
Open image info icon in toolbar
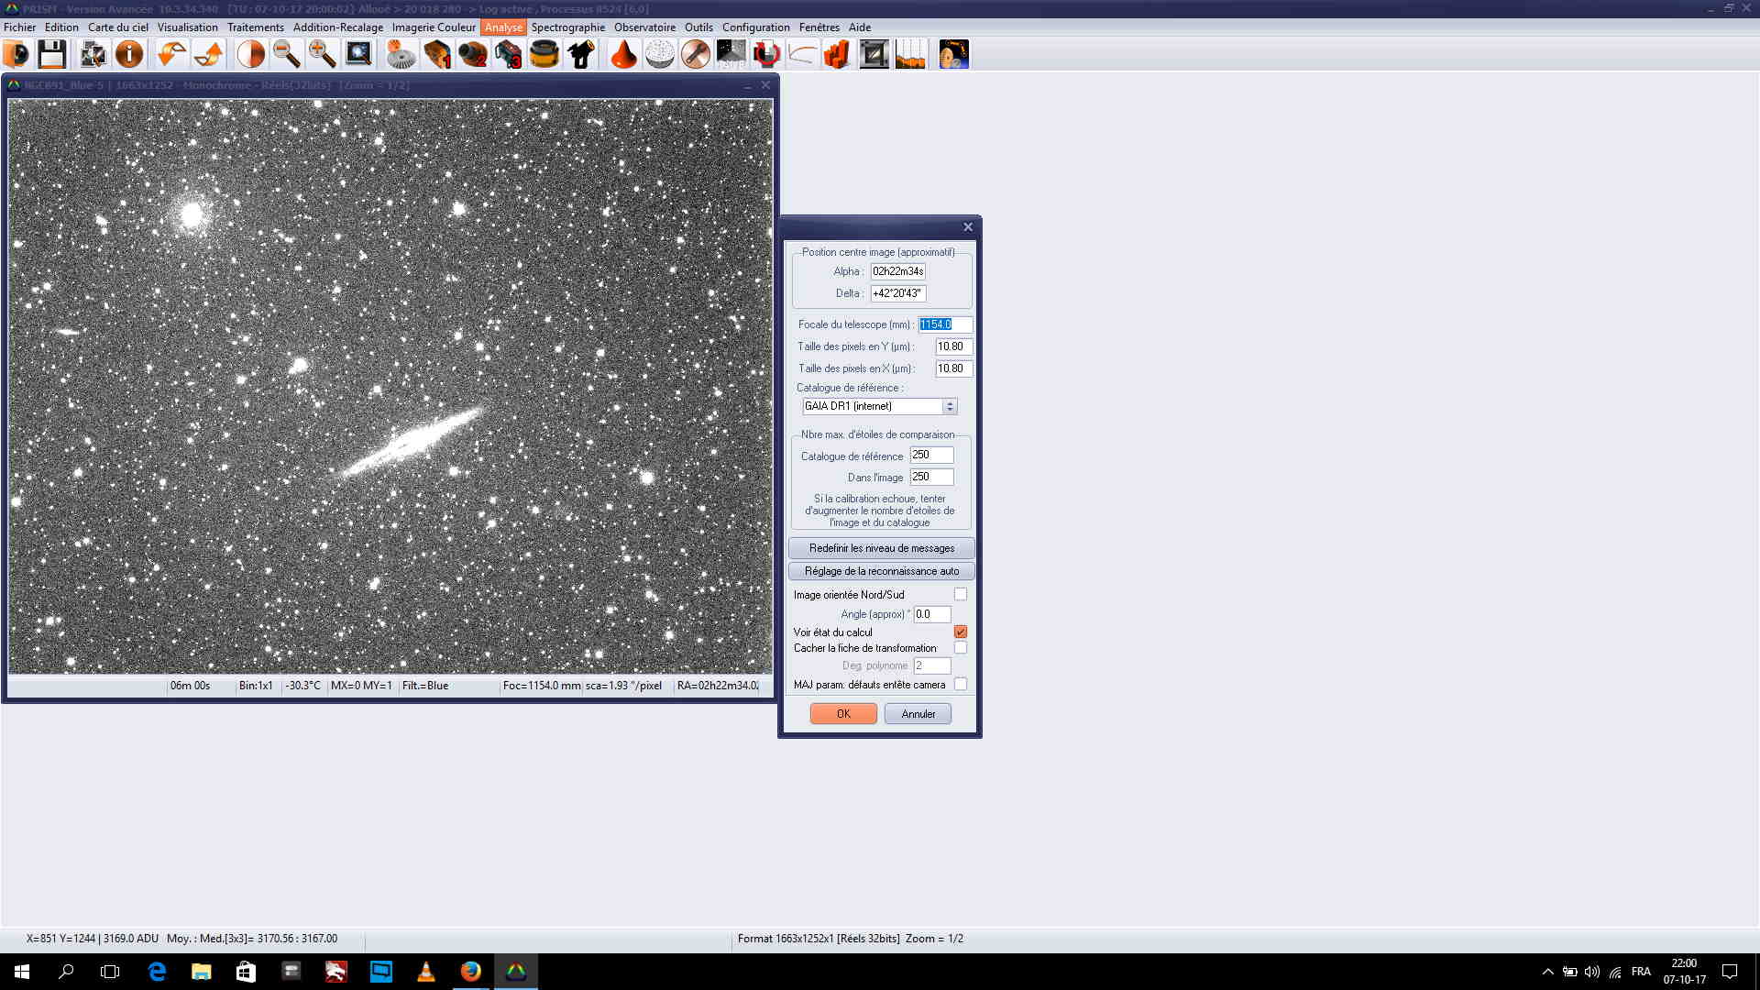coord(129,54)
